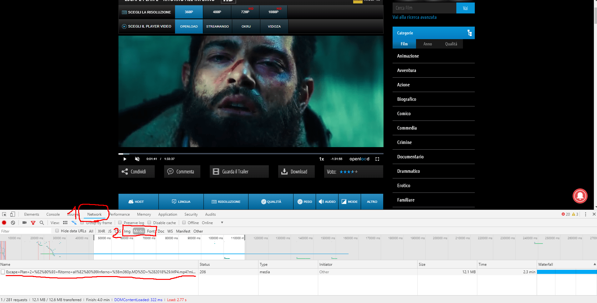
Task: Select the AUDIO column header
Action: (x=327, y=202)
